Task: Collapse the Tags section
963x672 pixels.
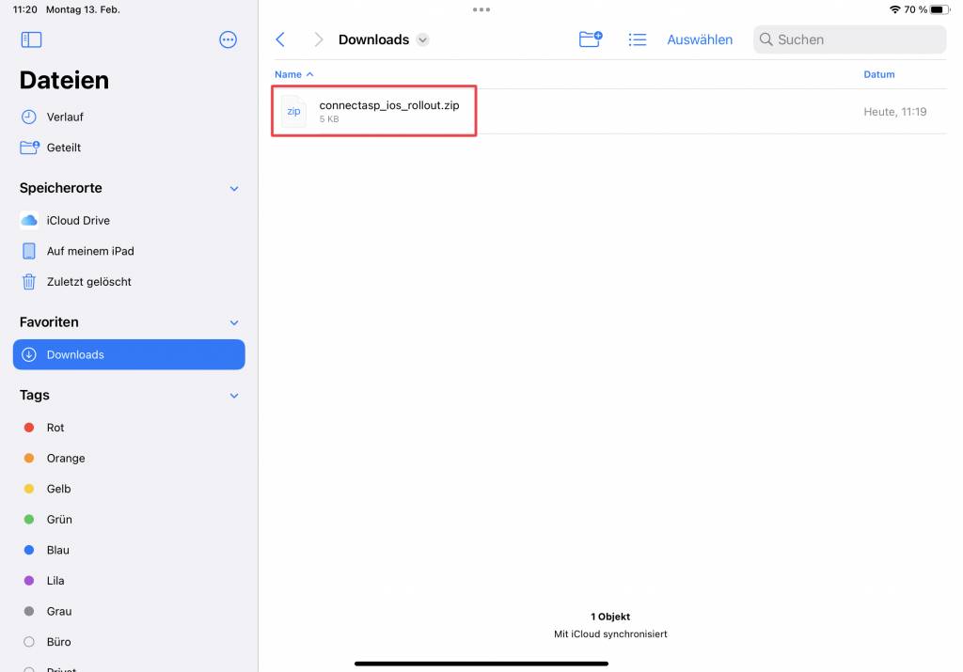Action: (234, 396)
